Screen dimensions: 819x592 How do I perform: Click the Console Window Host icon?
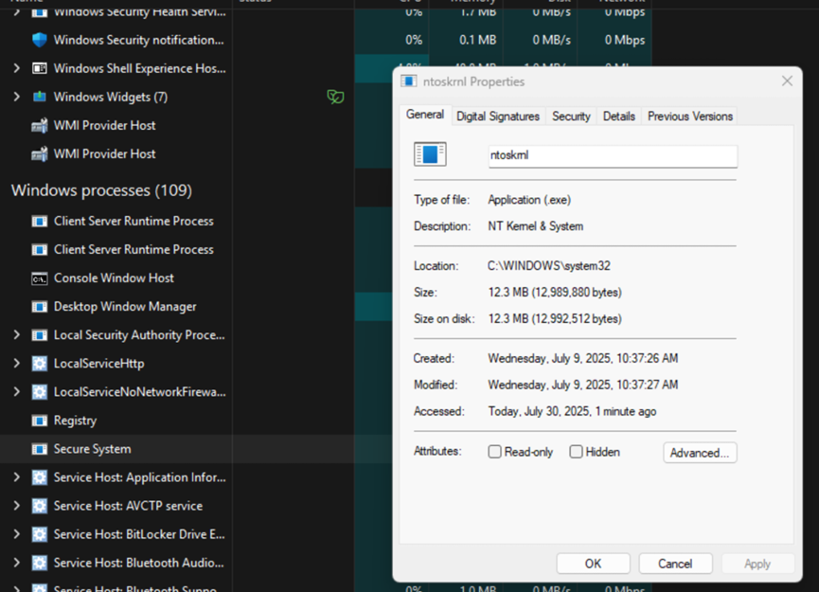click(x=39, y=278)
